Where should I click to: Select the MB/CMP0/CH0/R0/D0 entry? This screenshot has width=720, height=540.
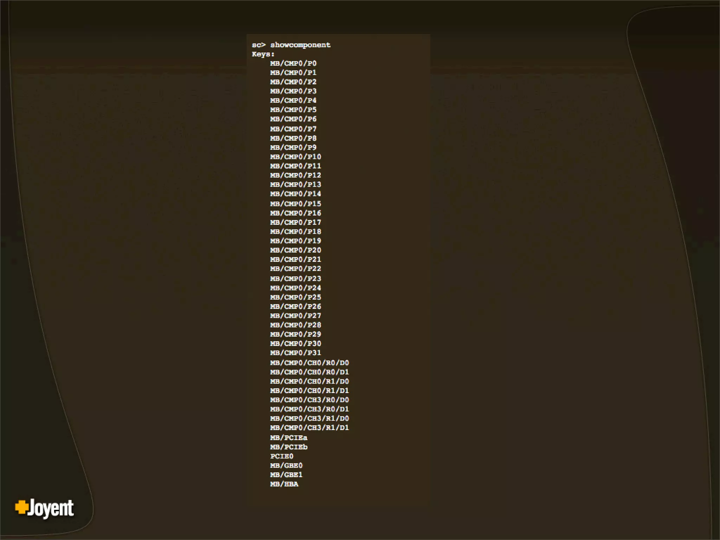pyautogui.click(x=309, y=362)
